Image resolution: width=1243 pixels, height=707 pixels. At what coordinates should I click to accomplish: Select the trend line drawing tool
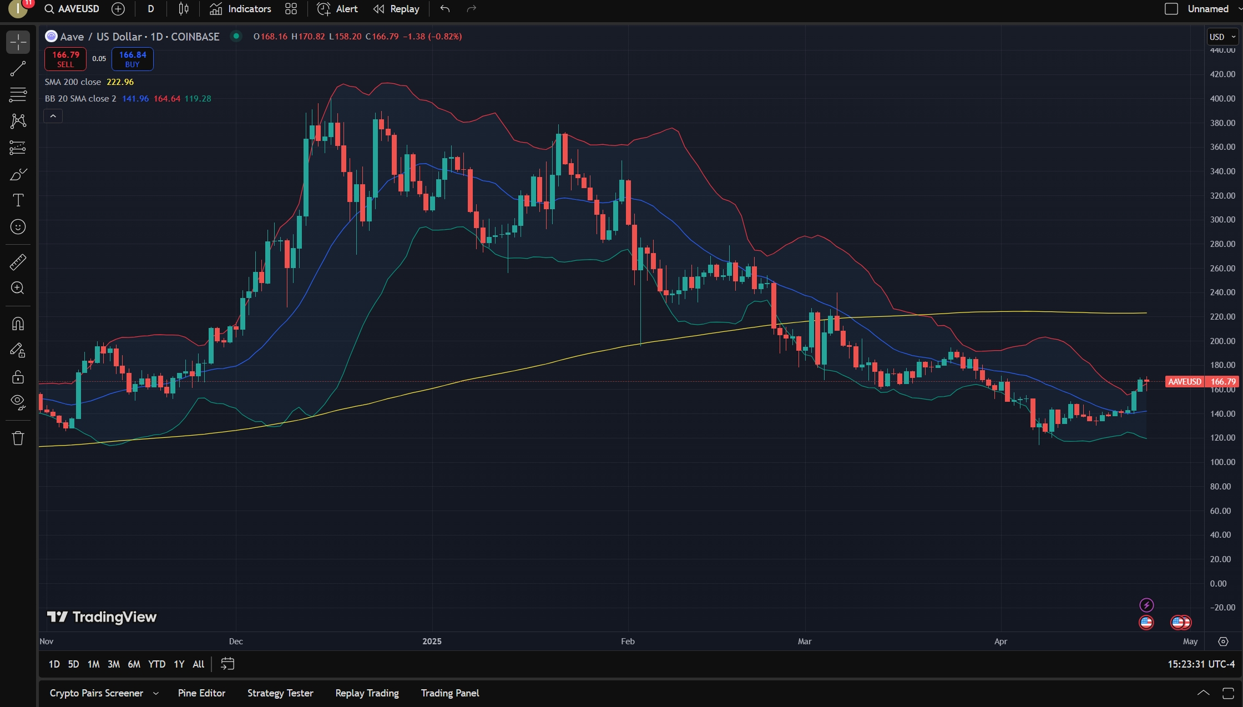18,68
